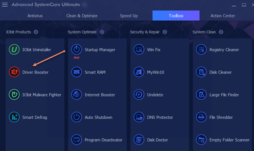
Task: Click the File Shredder icon
Action: (201, 117)
